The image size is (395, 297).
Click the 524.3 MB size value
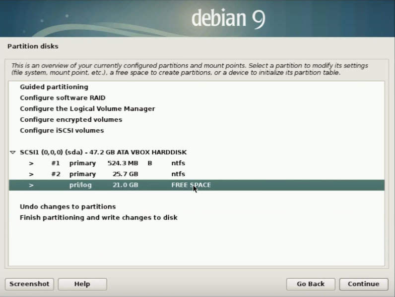tap(123, 163)
